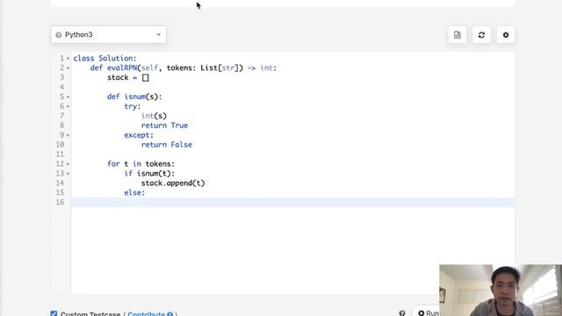Open editor settings with the gear icon
Image resolution: width=562 pixels, height=316 pixels.
tap(506, 35)
